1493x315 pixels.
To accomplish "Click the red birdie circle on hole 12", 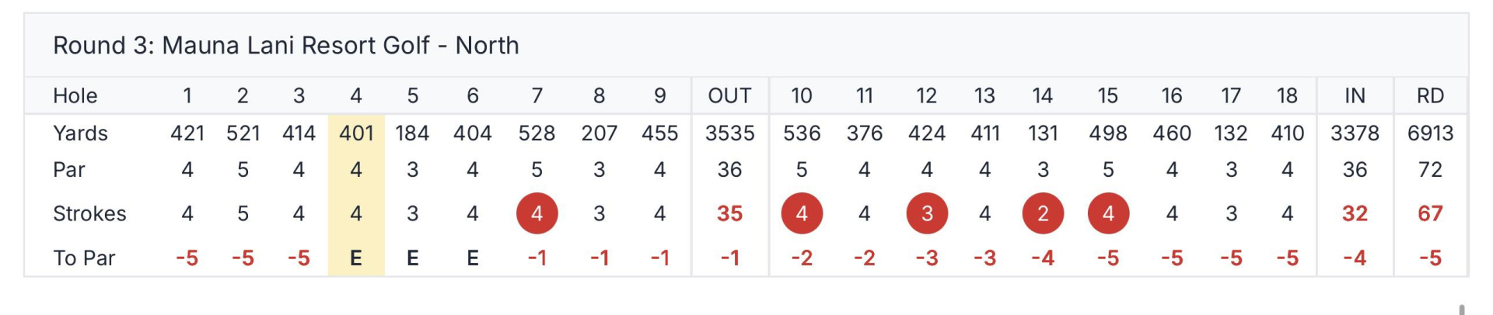I will pyautogui.click(x=927, y=213).
